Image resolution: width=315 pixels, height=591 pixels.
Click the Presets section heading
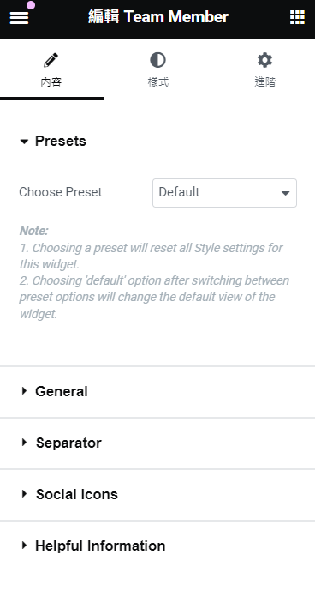(61, 141)
